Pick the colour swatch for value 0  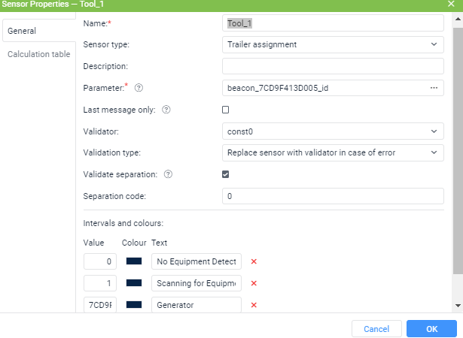coord(134,261)
